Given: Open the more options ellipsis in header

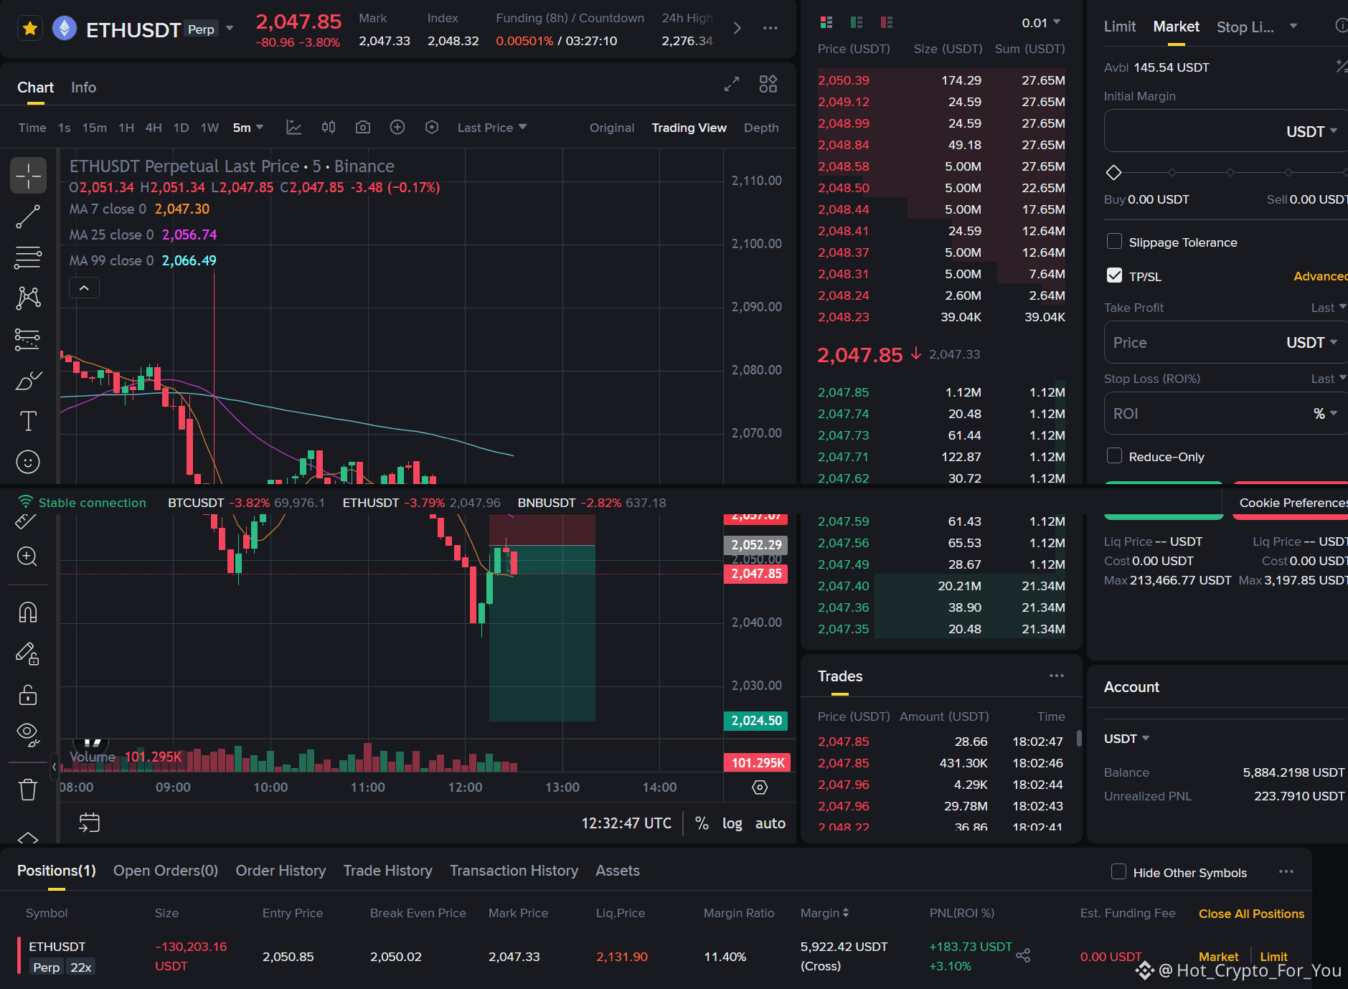Looking at the screenshot, I should point(770,28).
